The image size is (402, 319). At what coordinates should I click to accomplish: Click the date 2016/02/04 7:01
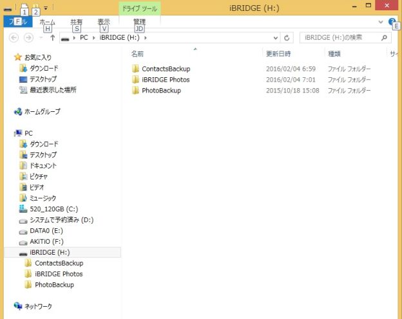click(x=291, y=80)
